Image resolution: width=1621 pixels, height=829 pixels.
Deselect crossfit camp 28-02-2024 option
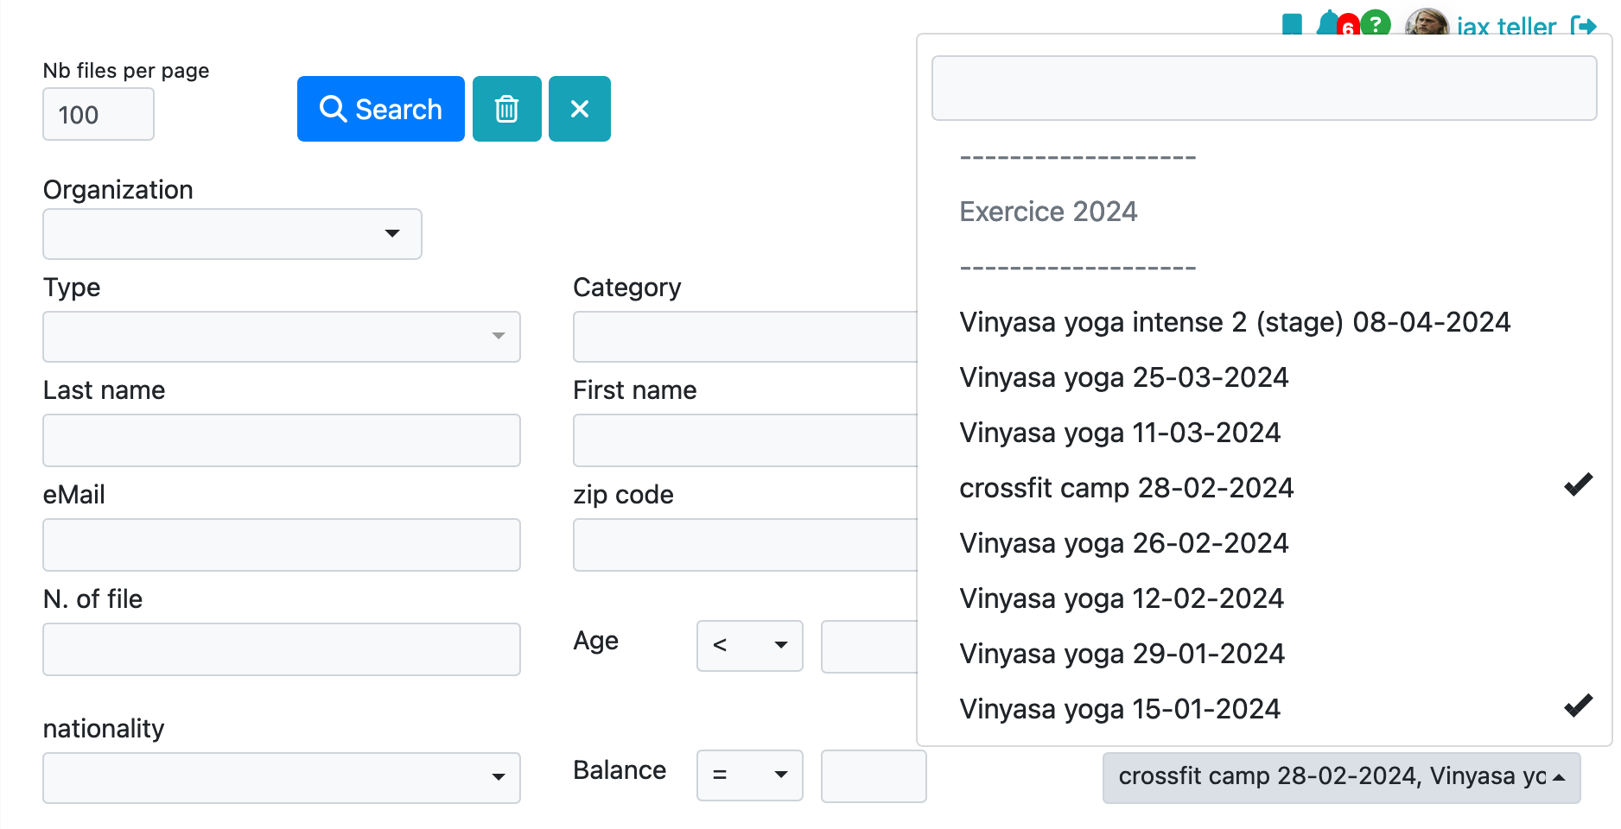(1127, 488)
